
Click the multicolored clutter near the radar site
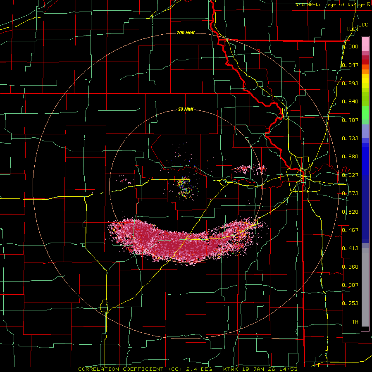pyautogui.click(x=185, y=187)
